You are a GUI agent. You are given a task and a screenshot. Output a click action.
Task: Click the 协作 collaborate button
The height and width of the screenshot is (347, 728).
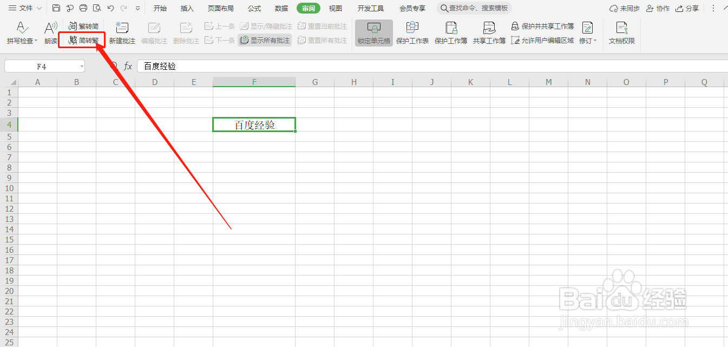click(x=658, y=8)
